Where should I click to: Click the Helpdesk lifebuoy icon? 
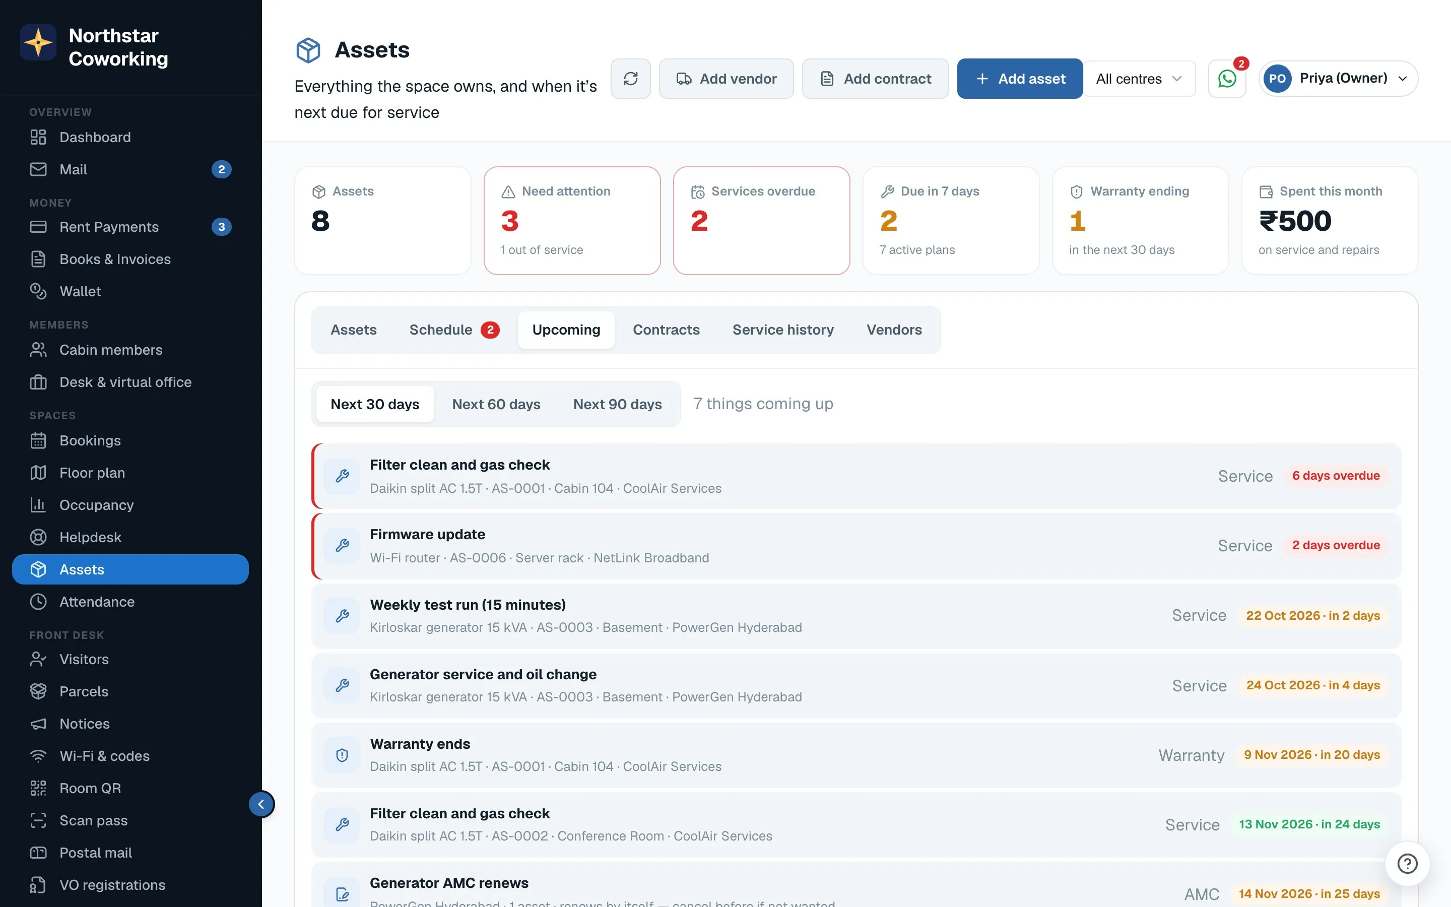point(38,537)
